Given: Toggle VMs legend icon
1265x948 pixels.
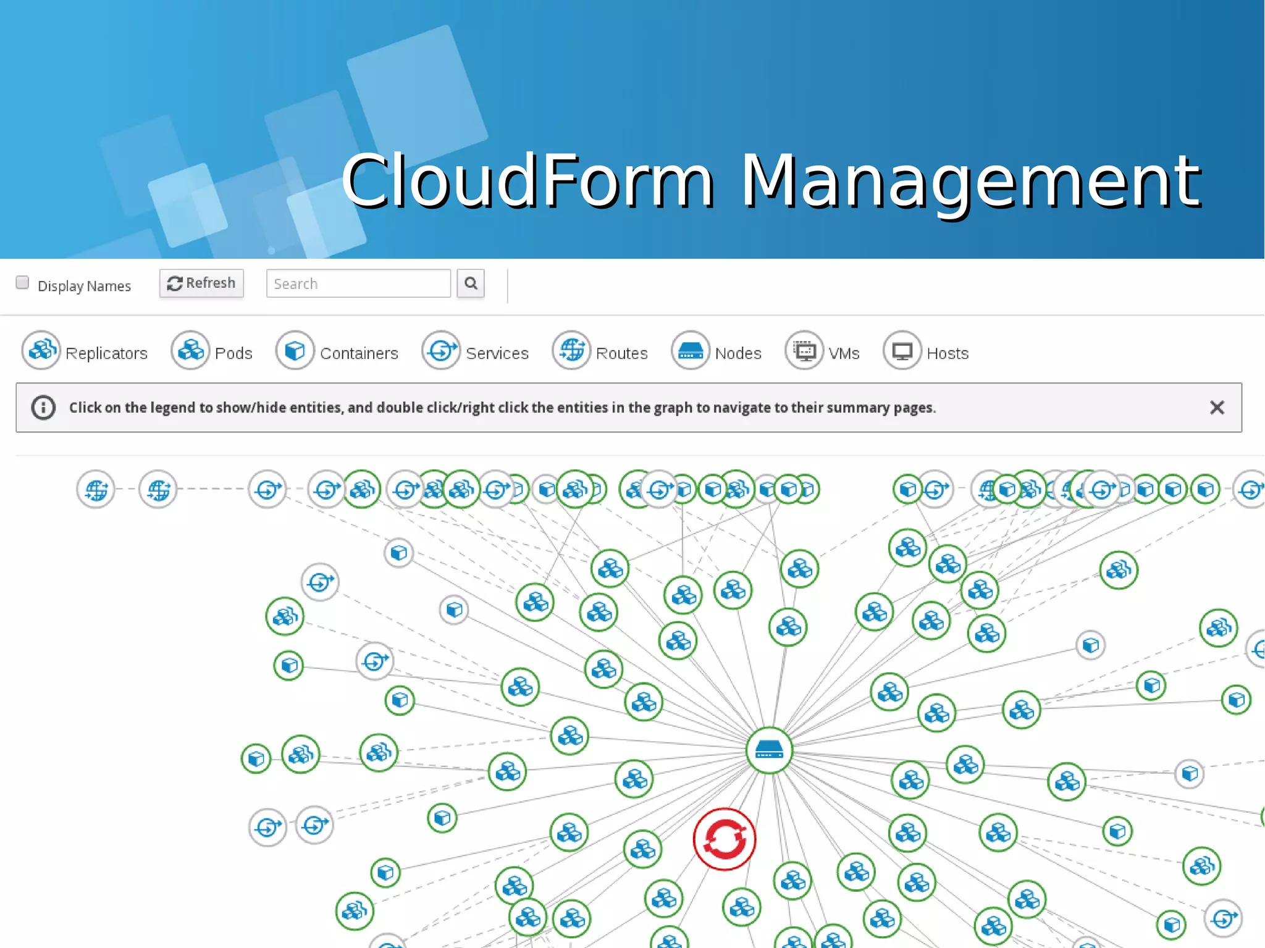Looking at the screenshot, I should [804, 350].
